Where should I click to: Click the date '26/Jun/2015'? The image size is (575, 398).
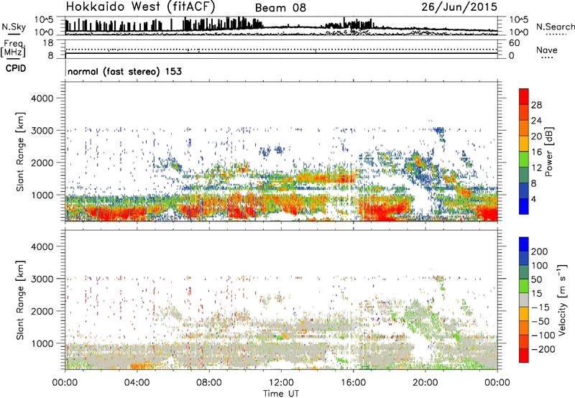click(459, 7)
